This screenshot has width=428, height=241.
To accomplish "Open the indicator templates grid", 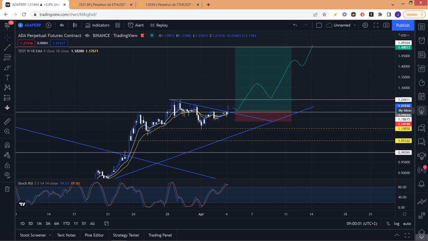I will [118, 25].
